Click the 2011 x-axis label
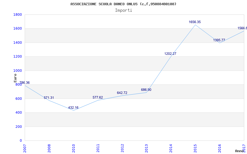 click(98, 148)
